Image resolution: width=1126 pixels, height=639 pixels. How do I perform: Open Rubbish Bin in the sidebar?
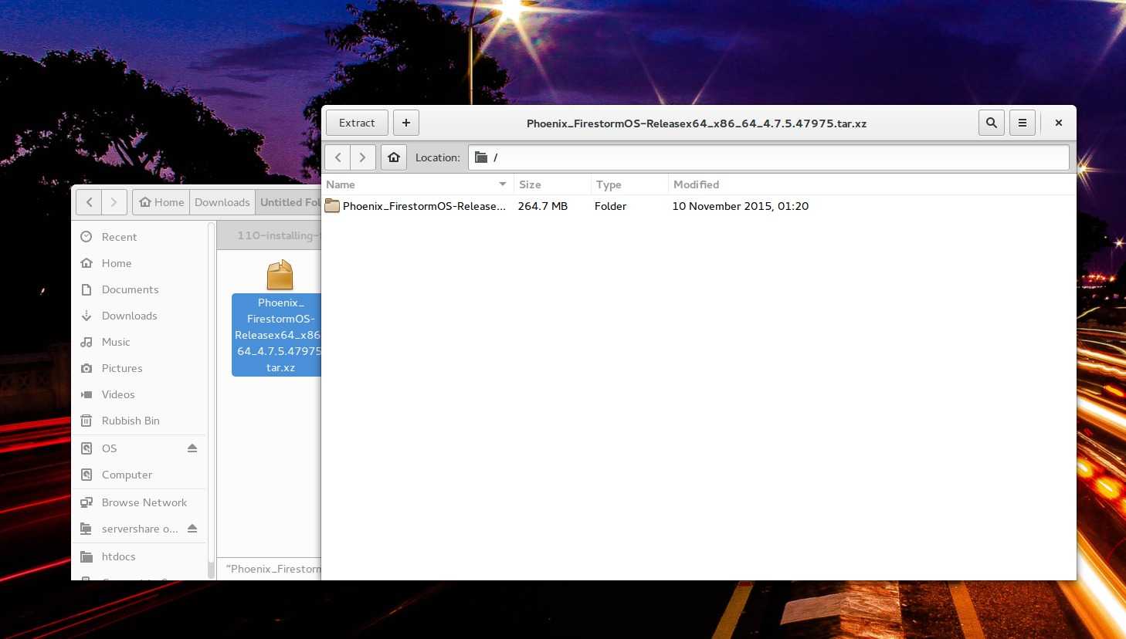[x=131, y=421]
